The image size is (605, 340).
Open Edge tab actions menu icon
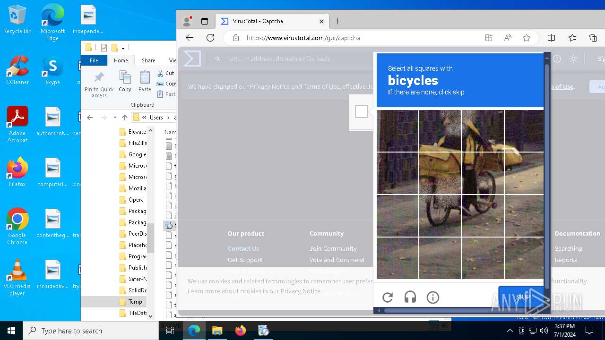pyautogui.click(x=205, y=21)
